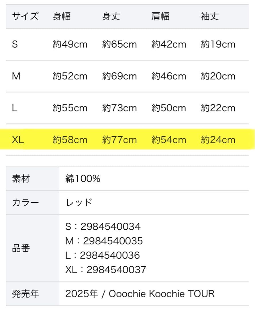
Task: Click the サイズ column header
Action: point(25,16)
